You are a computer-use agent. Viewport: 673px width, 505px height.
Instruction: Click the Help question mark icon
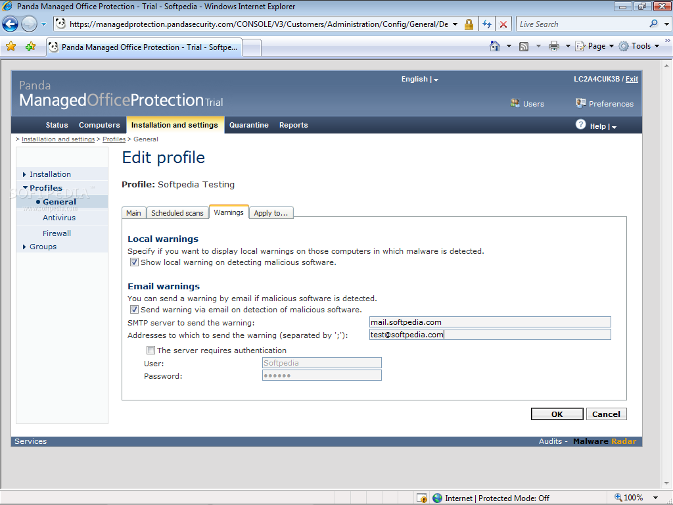click(580, 124)
